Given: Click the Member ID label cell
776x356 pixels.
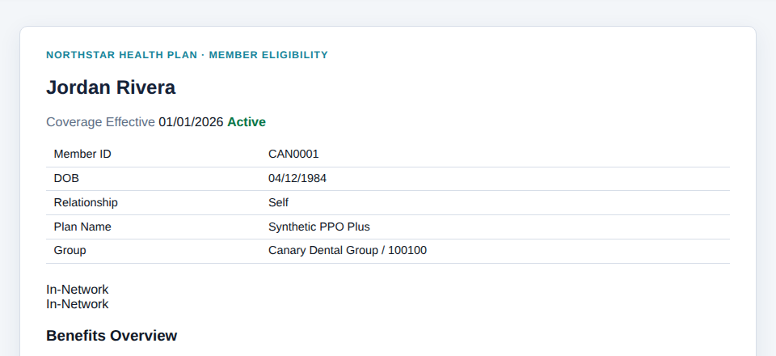Looking at the screenshot, I should (154, 155).
